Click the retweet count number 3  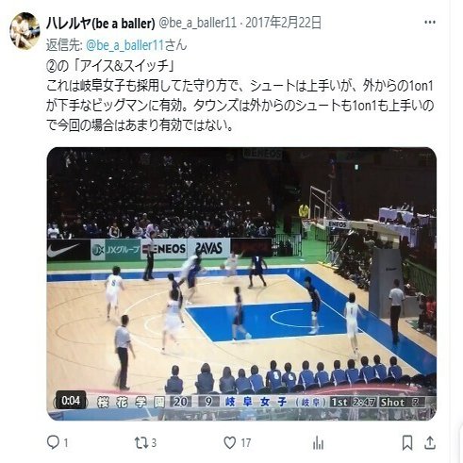pos(154,443)
